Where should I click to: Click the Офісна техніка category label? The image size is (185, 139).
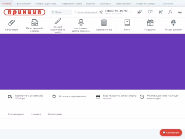pos(104,30)
